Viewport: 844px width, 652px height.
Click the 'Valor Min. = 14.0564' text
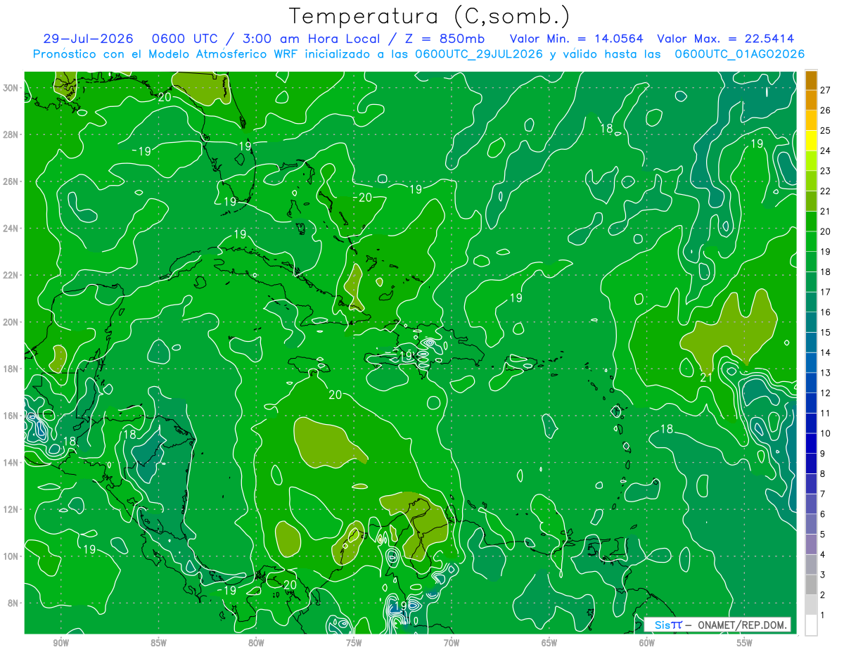click(x=576, y=39)
